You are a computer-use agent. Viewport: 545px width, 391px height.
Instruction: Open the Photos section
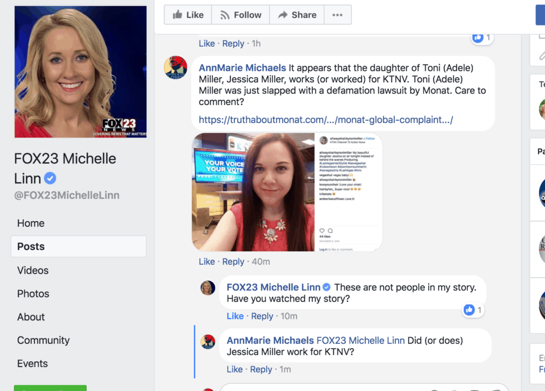tap(33, 294)
